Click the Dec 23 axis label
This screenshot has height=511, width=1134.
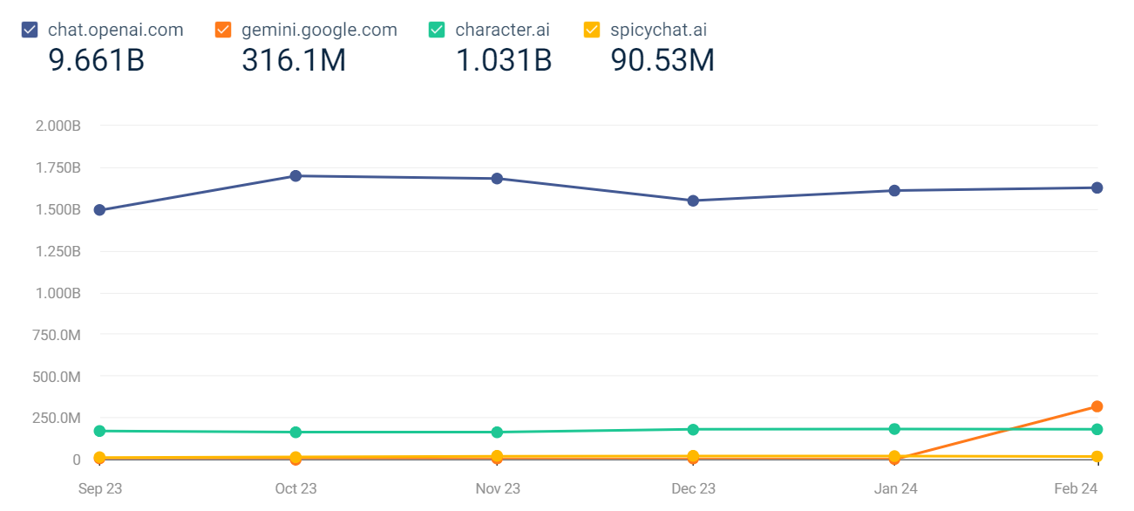(694, 488)
